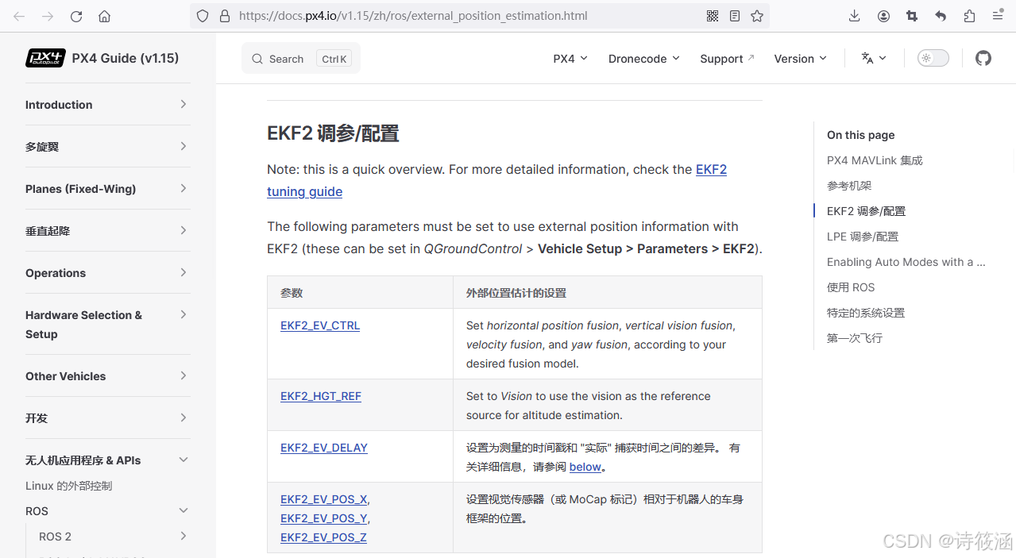This screenshot has height=558, width=1016.
Task: Click the screenshot crop icon in toolbar
Action: (x=911, y=15)
